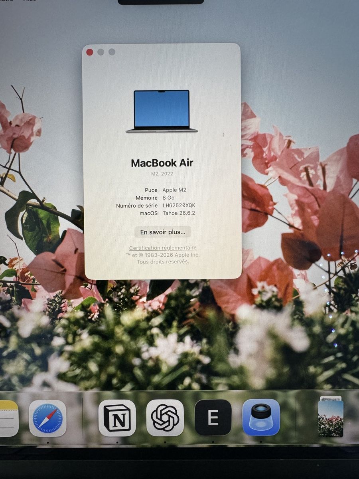
Task: Click the 'Puce' label
Action: click(151, 190)
